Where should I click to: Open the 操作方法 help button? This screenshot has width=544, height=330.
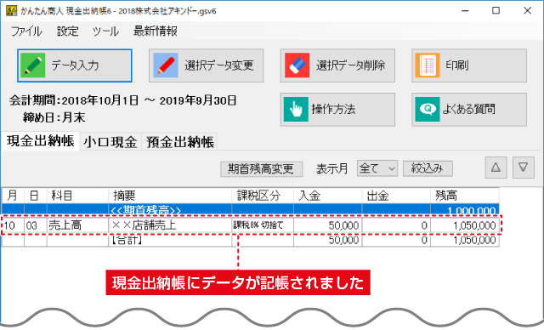click(337, 110)
